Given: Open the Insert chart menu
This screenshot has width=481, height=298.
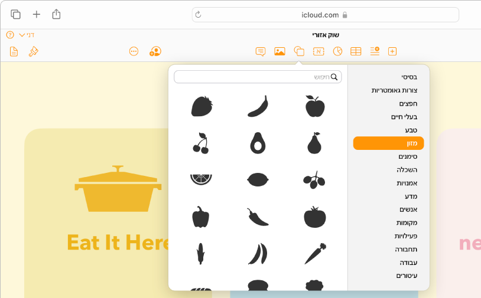Looking at the screenshot, I should tap(337, 51).
